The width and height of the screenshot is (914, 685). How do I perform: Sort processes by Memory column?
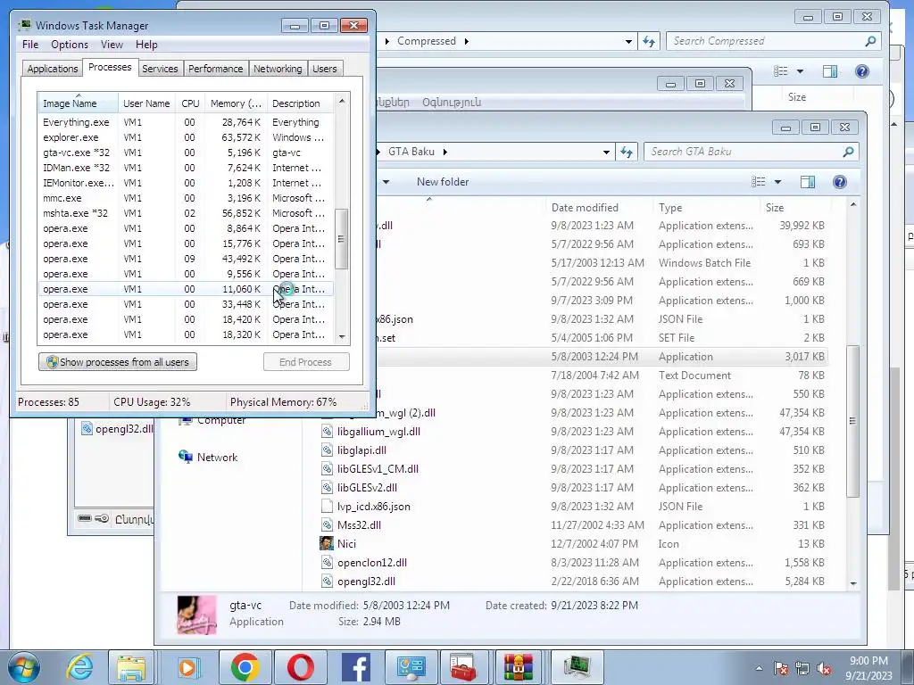(236, 103)
